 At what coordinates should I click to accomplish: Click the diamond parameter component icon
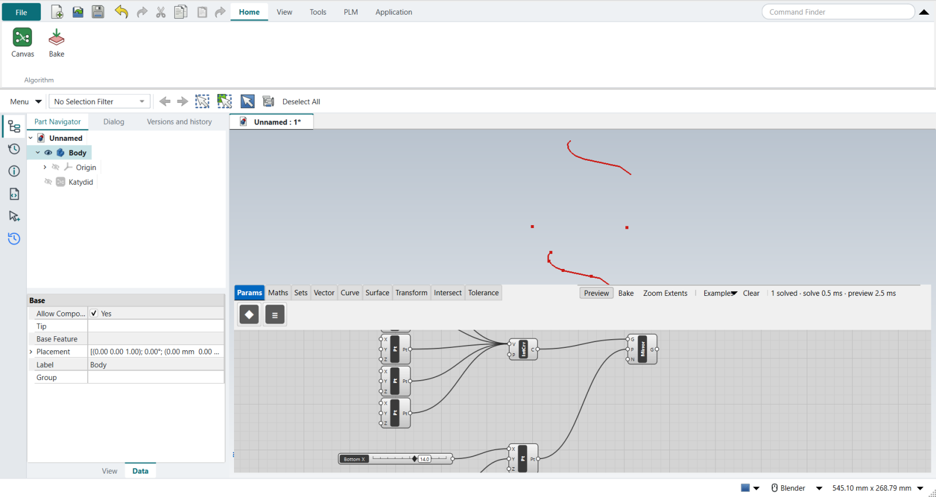click(x=249, y=315)
